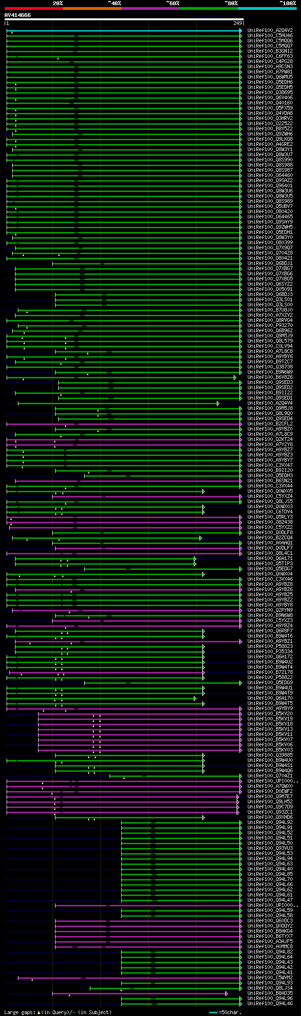Open hit label UniRef100_A4GRE2
This screenshot has width=301, height=1016.
(270, 144)
